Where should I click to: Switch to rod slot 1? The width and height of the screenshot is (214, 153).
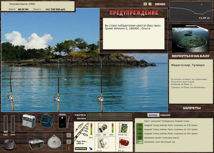pyautogui.click(x=69, y=135)
